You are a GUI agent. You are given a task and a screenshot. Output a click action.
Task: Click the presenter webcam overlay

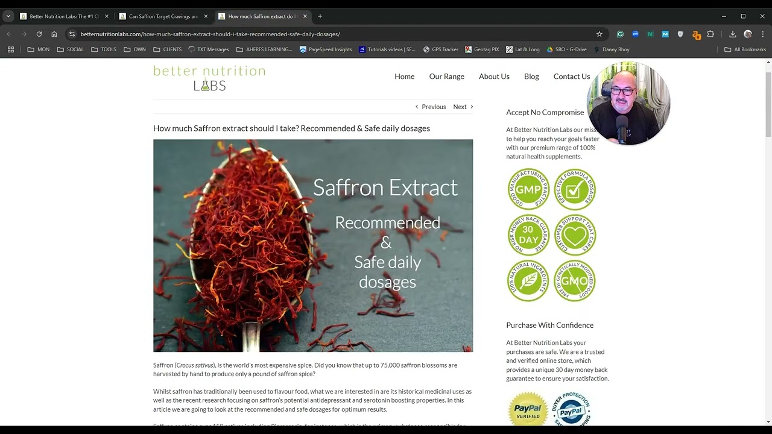(628, 104)
